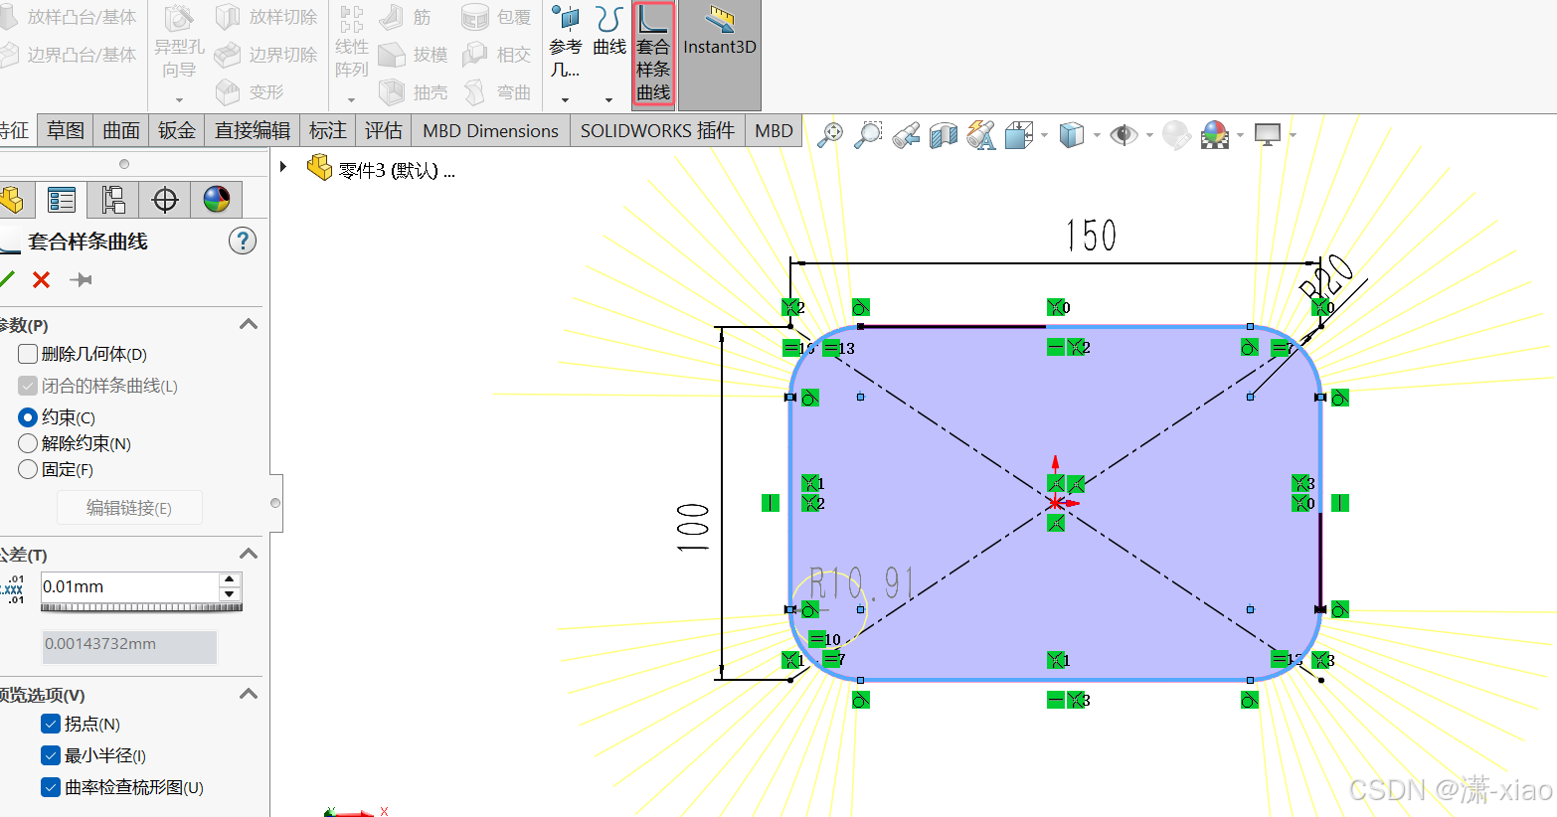The width and height of the screenshot is (1557, 817).
Task: Switch to the 直接编辑 tab
Action: (x=253, y=130)
